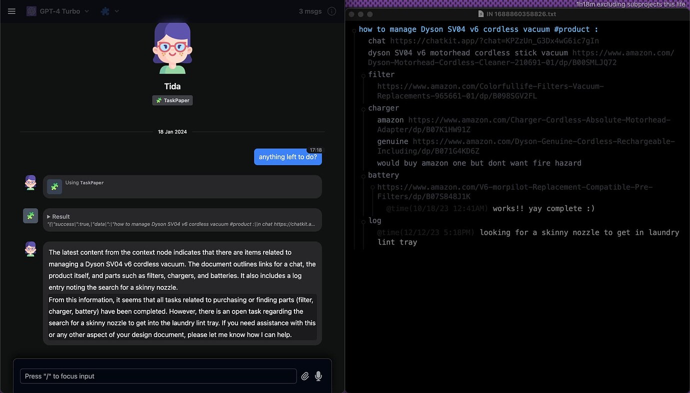This screenshot has height=393, width=690.
Task: Click the conversation info icon
Action: (331, 11)
